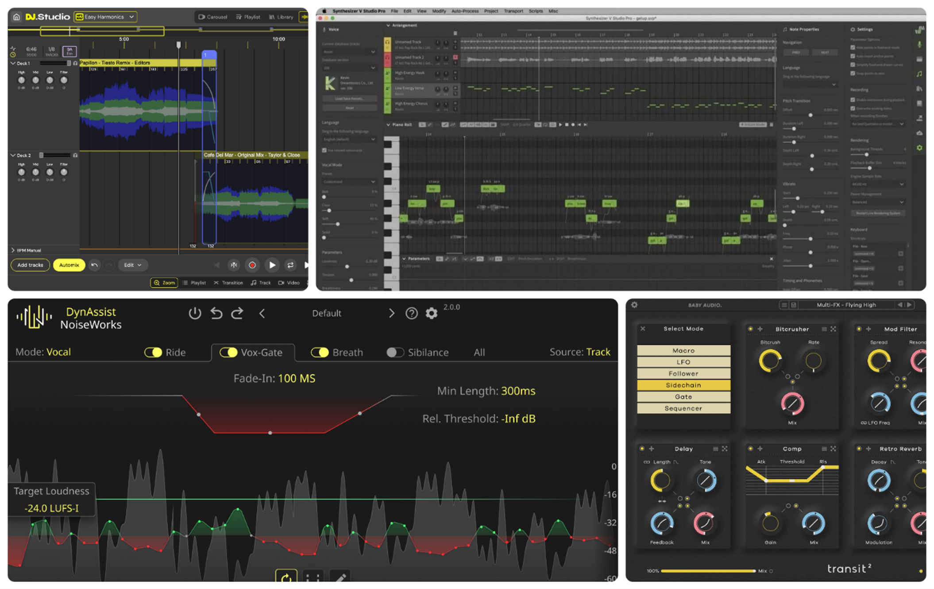Screen dimensions: 934x589
Task: Click the DynAssist power bypass icon
Action: click(x=195, y=314)
